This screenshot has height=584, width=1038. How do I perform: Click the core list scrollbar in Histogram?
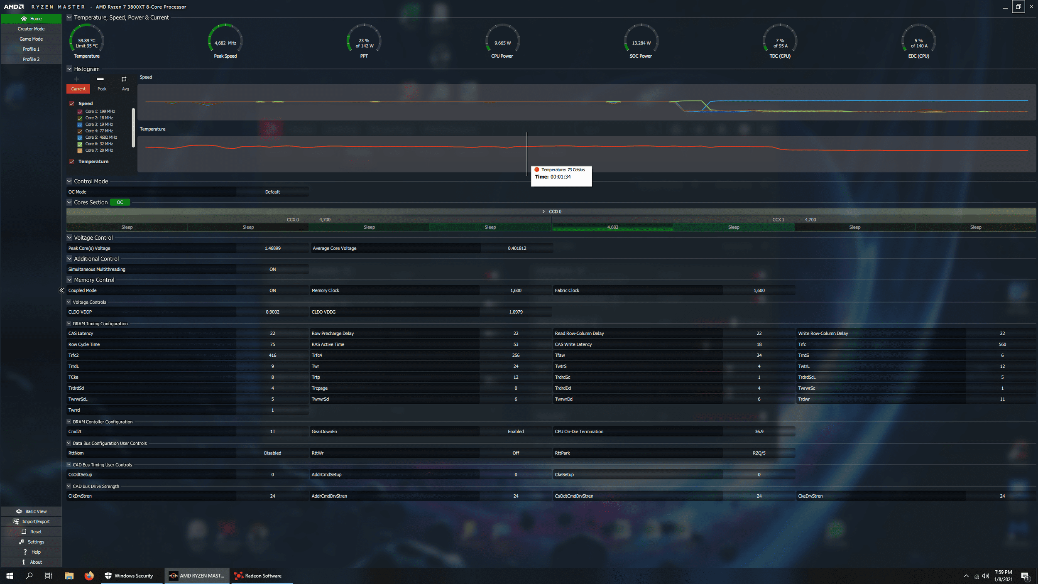[x=133, y=128]
